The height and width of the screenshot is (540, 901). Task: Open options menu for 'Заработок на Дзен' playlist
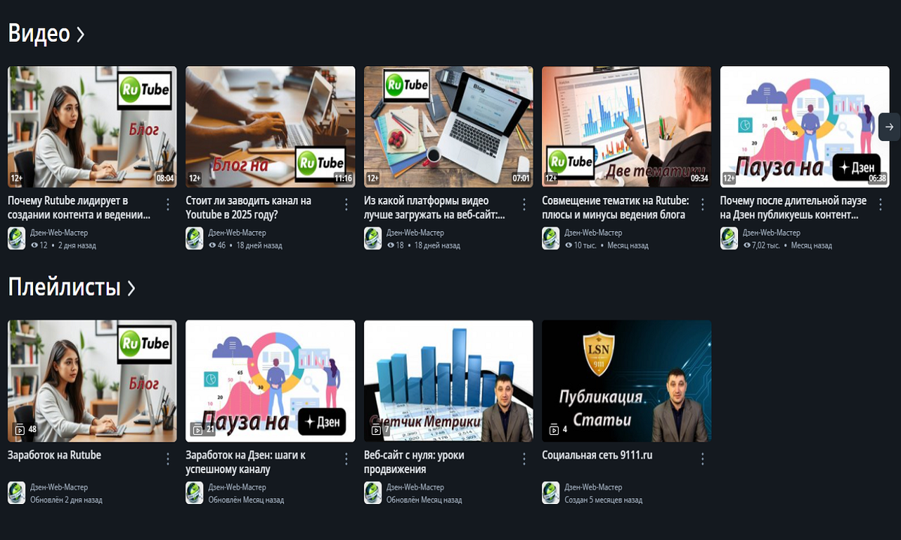[346, 458]
